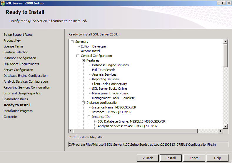This screenshot has width=232, height=163.
Task: Collapse the Instance IDs node
Action: pyautogui.click(x=89, y=117)
